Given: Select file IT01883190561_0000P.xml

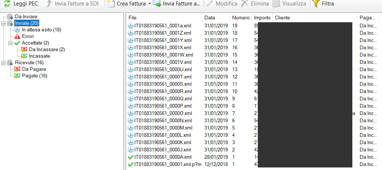Looking at the screenshot, I should tap(163, 106).
